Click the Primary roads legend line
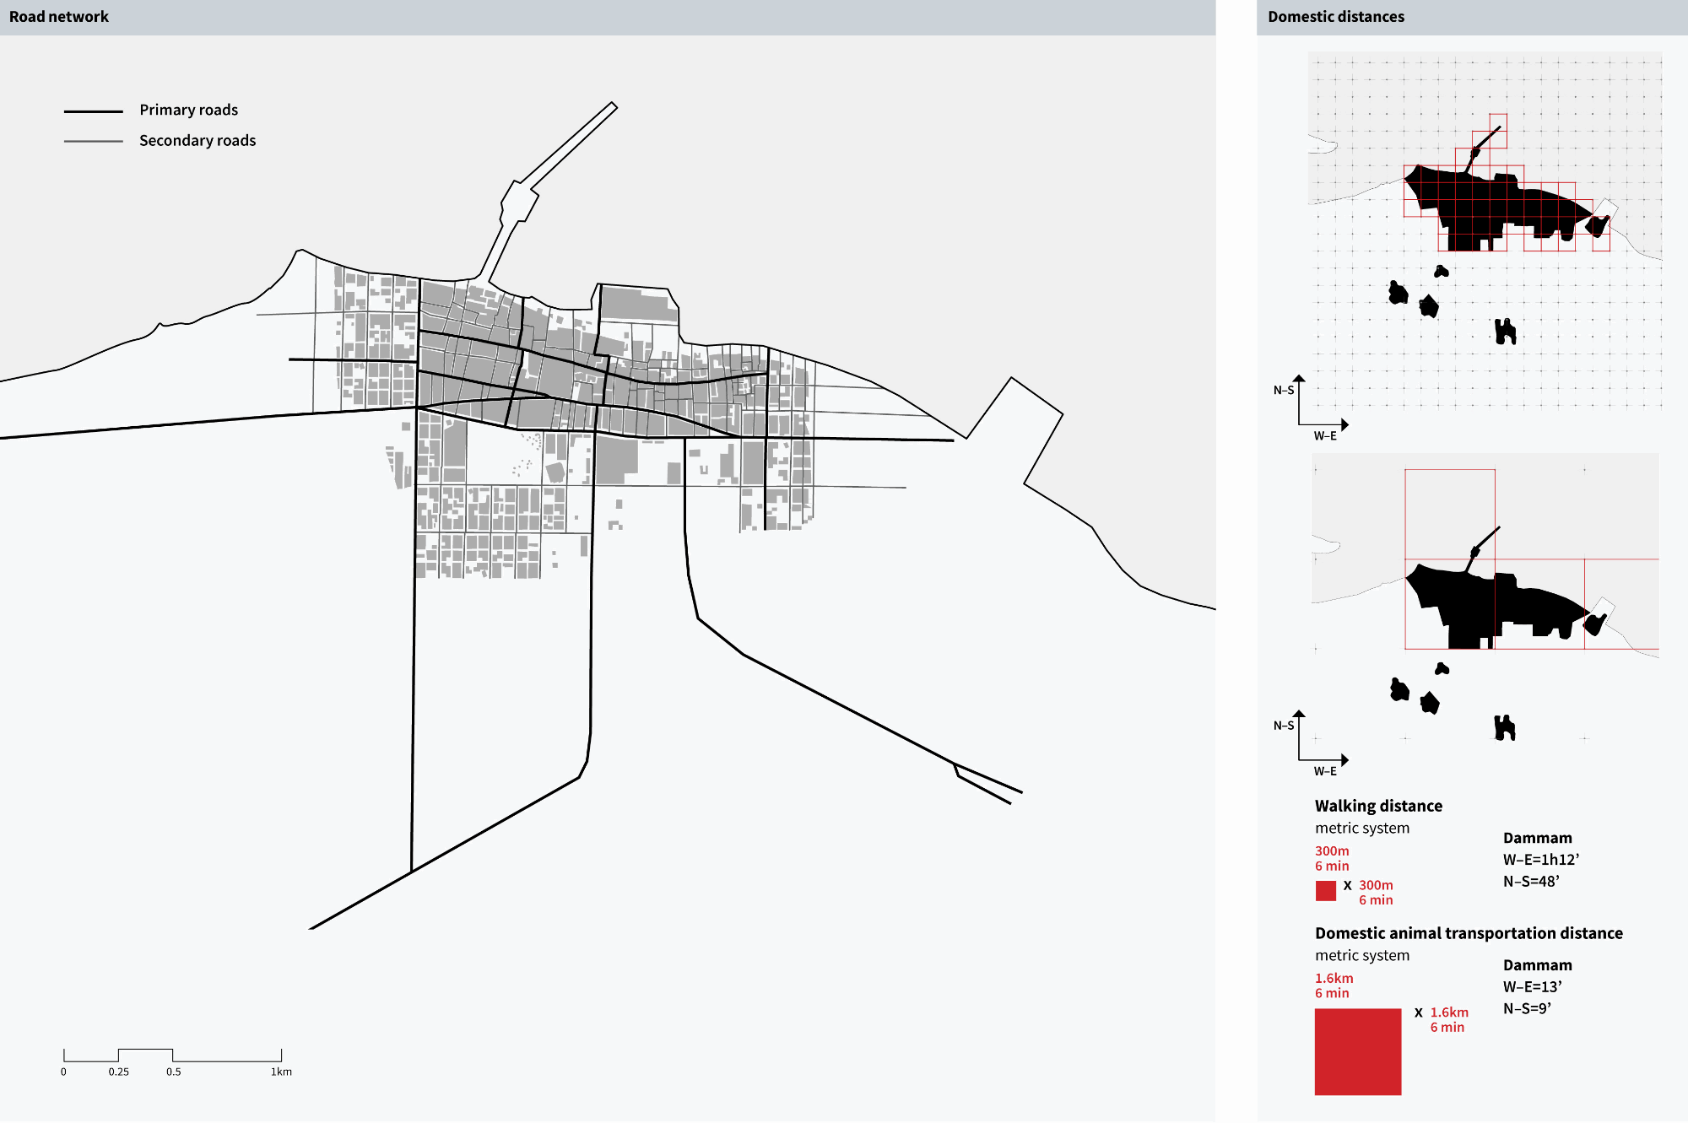Image resolution: width=1688 pixels, height=1123 pixels. 94,111
